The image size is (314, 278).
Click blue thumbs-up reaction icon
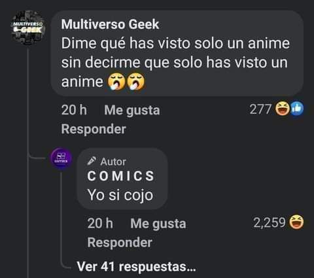[x=297, y=109]
